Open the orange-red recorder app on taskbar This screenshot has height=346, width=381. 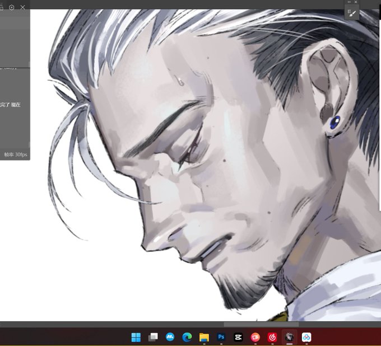[255, 337]
